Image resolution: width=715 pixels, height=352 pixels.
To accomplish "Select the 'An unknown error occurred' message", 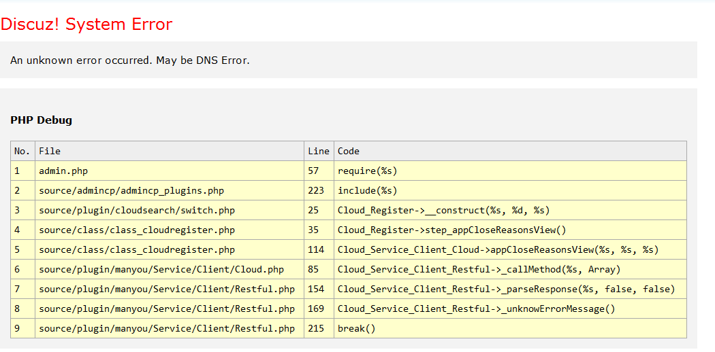I will [130, 60].
